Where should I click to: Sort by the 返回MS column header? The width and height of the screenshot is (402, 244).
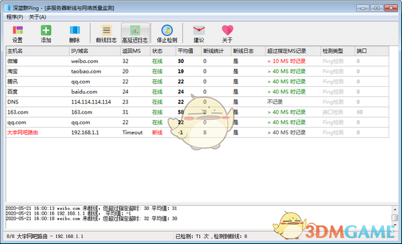pos(135,51)
